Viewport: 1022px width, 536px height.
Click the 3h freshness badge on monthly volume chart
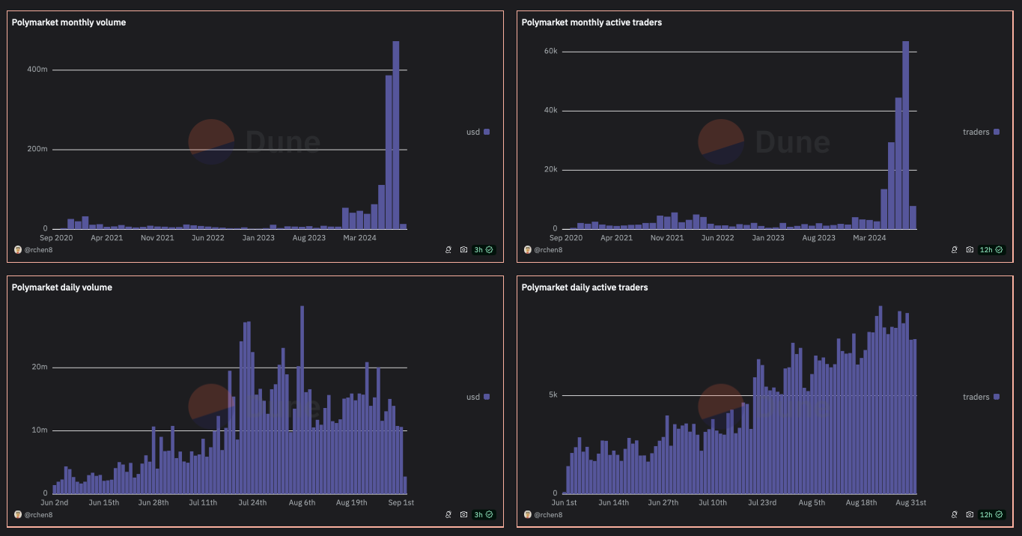[479, 249]
